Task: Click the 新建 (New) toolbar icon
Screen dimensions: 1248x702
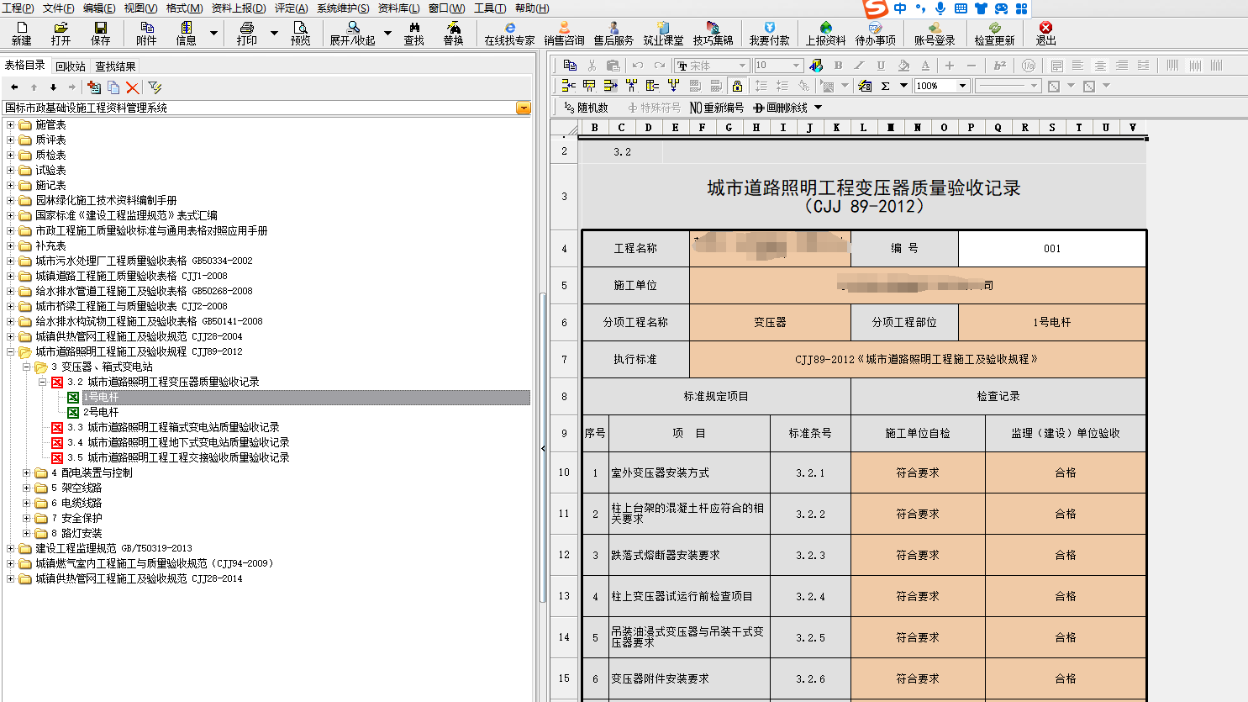Action: 22,34
